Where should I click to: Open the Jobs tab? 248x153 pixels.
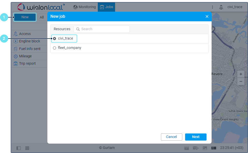point(106,7)
